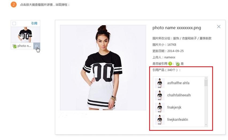Click the green help question mark icon
228x140 pixels.
170,63
